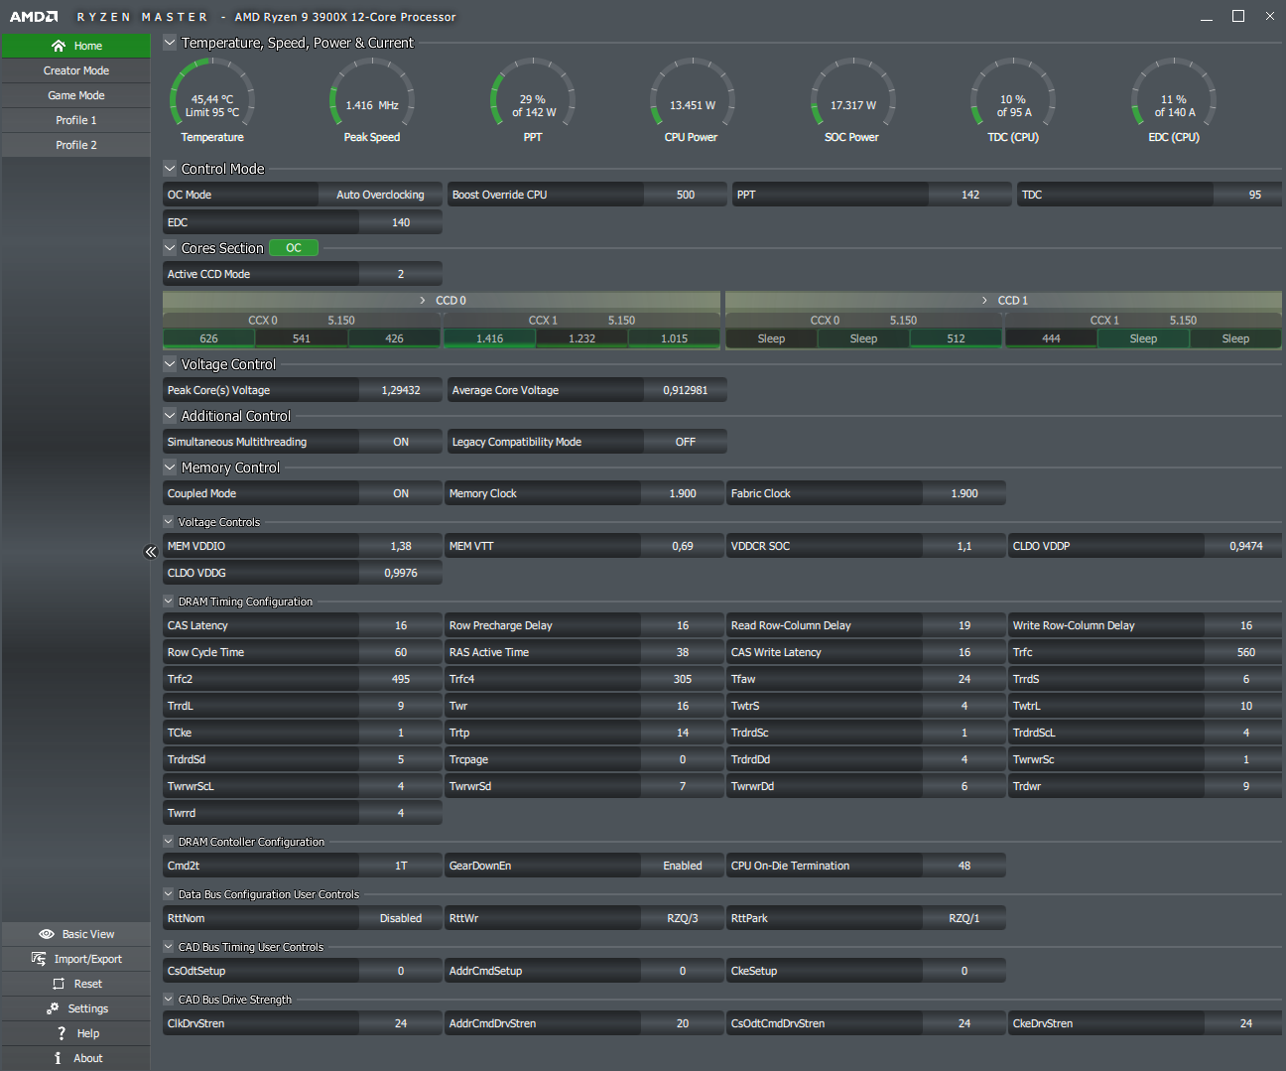Image resolution: width=1286 pixels, height=1071 pixels.
Task: Open Settings from sidebar
Action: pyautogui.click(x=76, y=1008)
